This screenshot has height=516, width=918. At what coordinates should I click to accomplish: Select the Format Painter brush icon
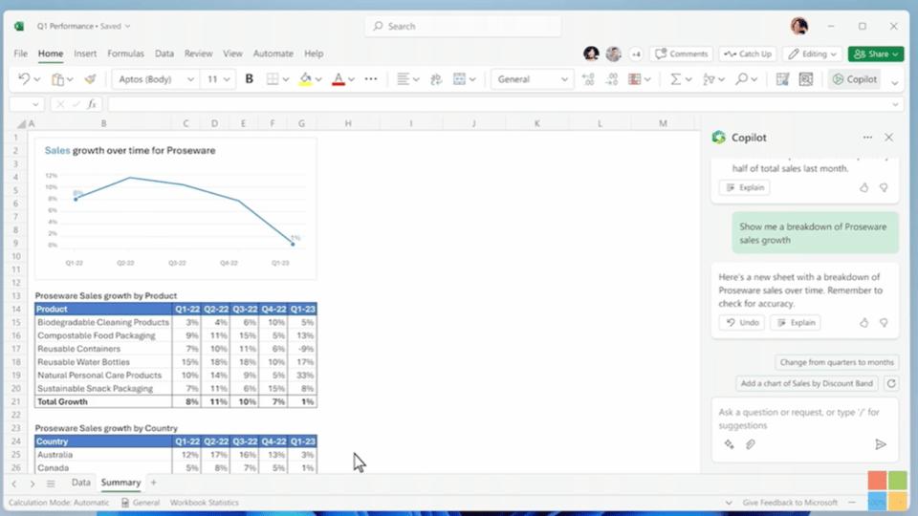(x=90, y=79)
